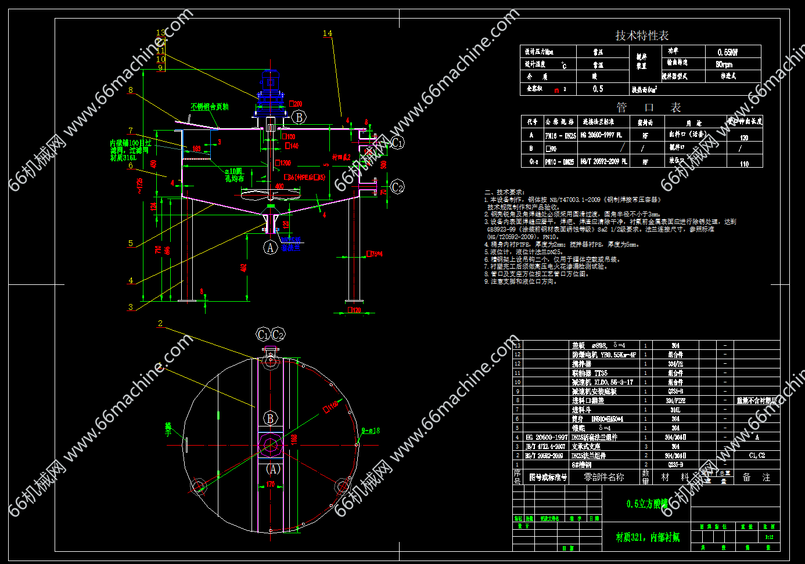
Task: Select the 防爆电机 YB0.55Kw-4P parts row
Action: 604,355
